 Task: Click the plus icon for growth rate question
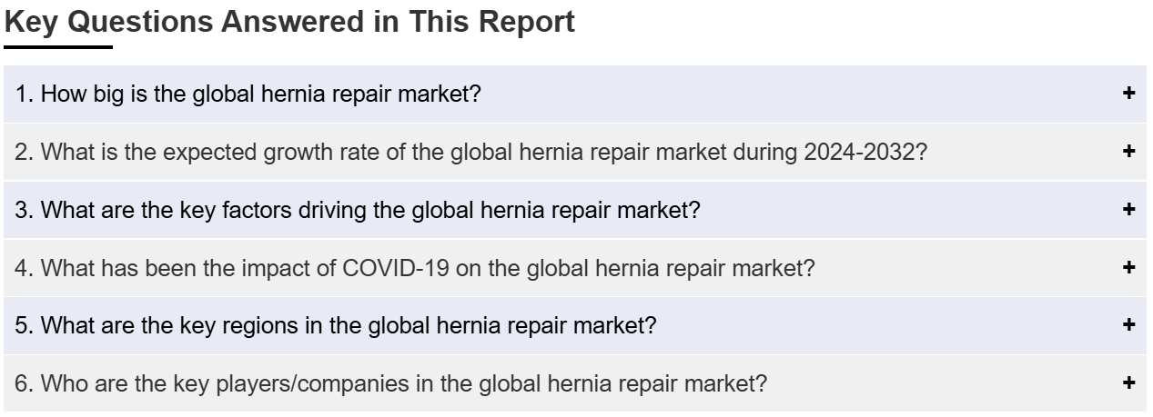point(1129,152)
